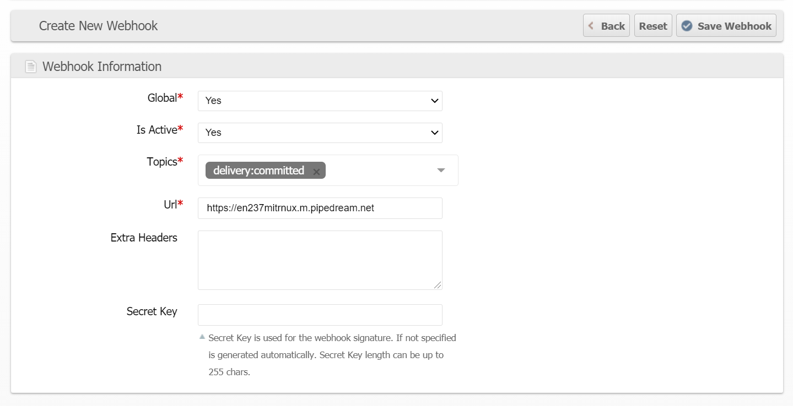Viewport: 793px width, 406px height.
Task: Click the Webhook Information document icon
Action: pyautogui.click(x=31, y=67)
